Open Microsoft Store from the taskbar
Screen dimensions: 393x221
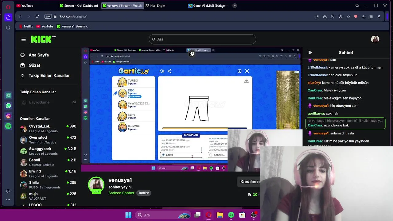(x=242, y=215)
